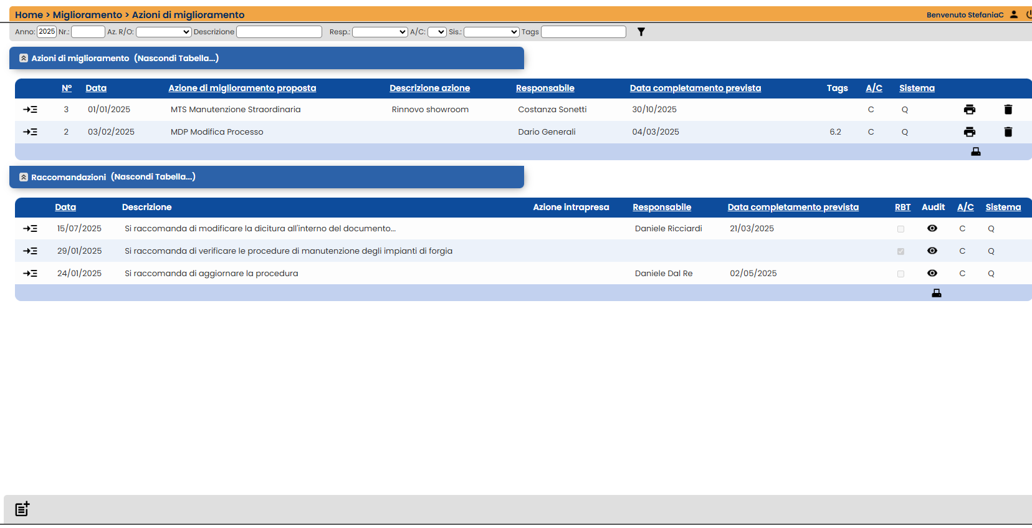Sort Raccomandazioni by RBT column
The width and height of the screenshot is (1032, 528).
click(x=903, y=207)
